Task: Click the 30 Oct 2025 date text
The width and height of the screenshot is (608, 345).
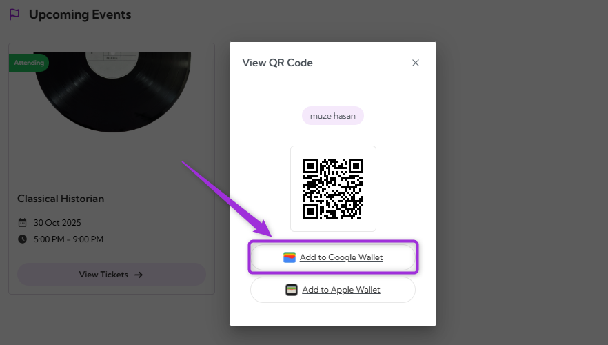Action: [57, 223]
